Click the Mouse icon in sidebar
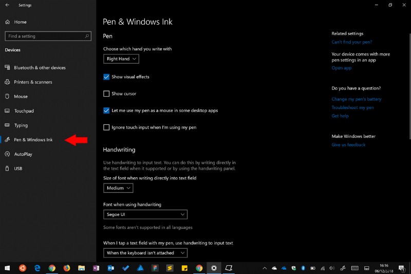Viewport: 411px width, 274px height. pos(7,97)
